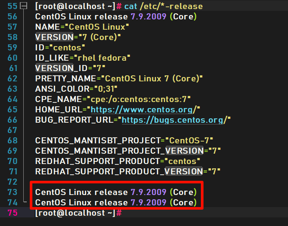Click 'CENTOS_MANTISBT_PROJECT' key on line 68
Screen dimensions: 288x226
(x=98, y=141)
